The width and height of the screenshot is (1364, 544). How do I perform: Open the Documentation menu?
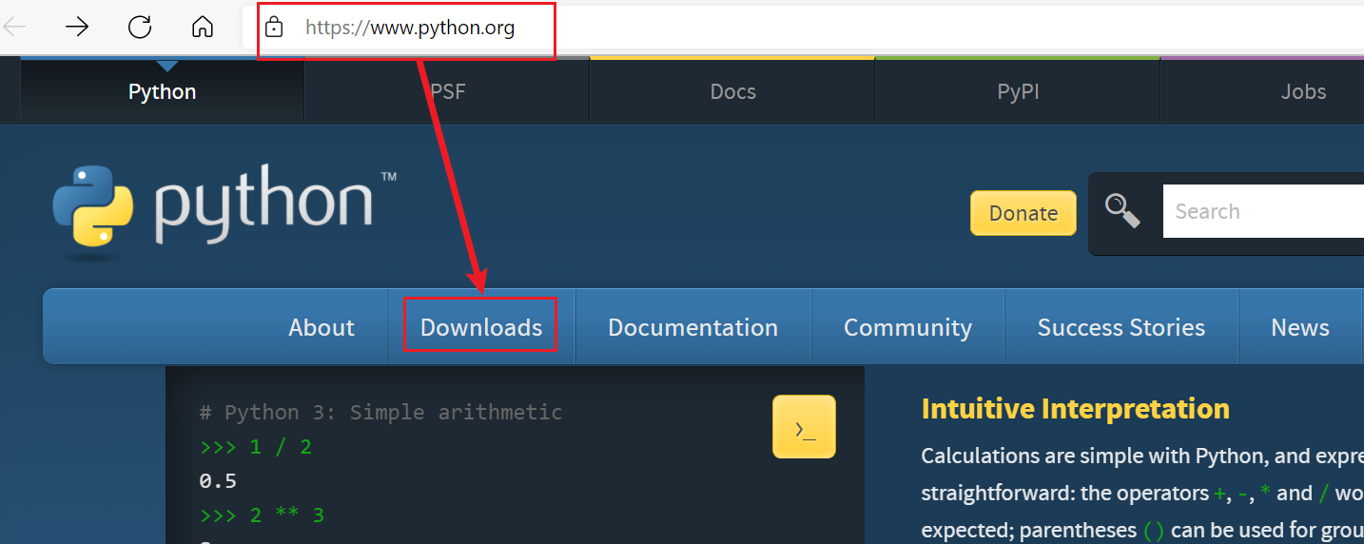(693, 327)
